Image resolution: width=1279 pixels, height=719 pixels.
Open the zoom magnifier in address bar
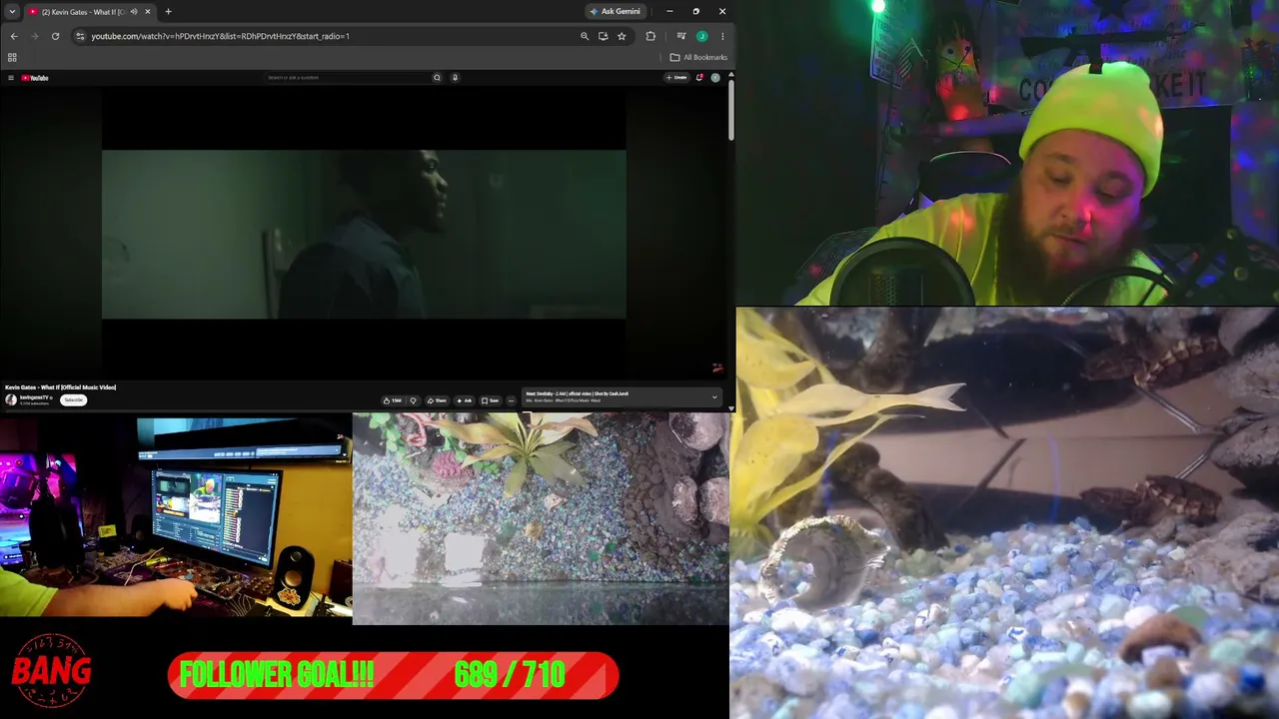pyautogui.click(x=585, y=36)
